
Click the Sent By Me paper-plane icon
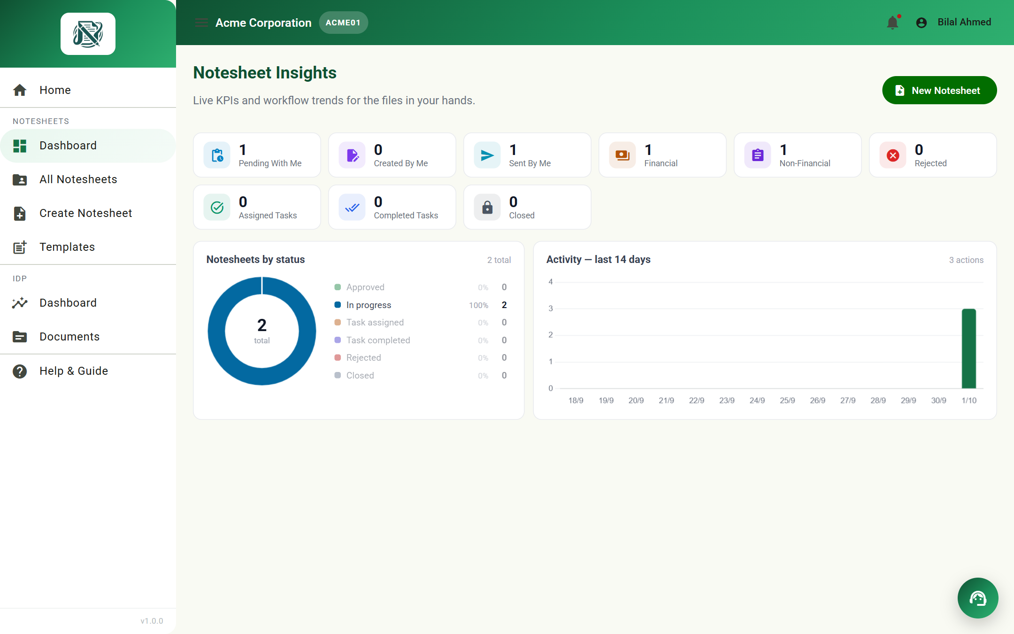coord(487,155)
